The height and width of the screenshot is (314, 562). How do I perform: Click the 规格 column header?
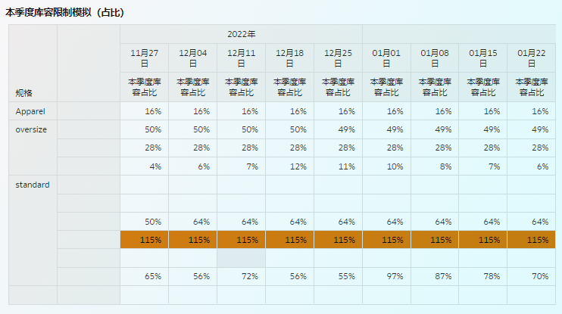[x=24, y=93]
